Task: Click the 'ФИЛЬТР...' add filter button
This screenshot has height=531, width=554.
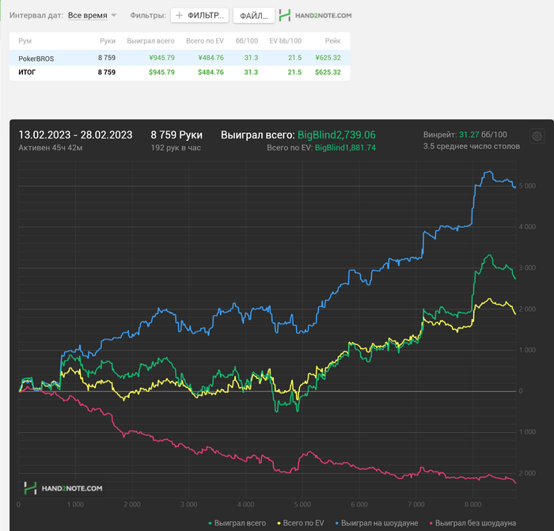Action: click(x=199, y=16)
